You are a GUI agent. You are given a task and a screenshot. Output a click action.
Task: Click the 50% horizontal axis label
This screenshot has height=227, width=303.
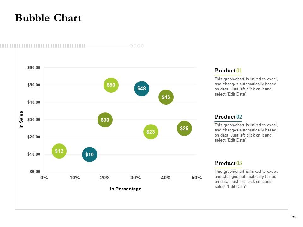coord(197,178)
